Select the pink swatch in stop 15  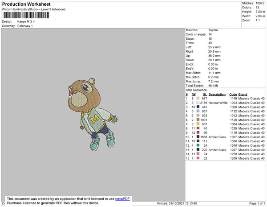pyautogui.click(x=198, y=158)
